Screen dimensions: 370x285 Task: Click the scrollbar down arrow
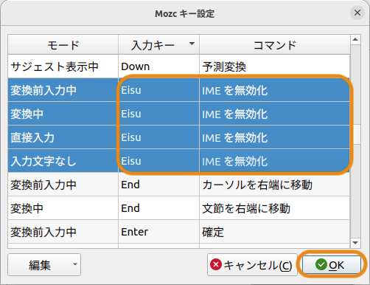click(355, 243)
